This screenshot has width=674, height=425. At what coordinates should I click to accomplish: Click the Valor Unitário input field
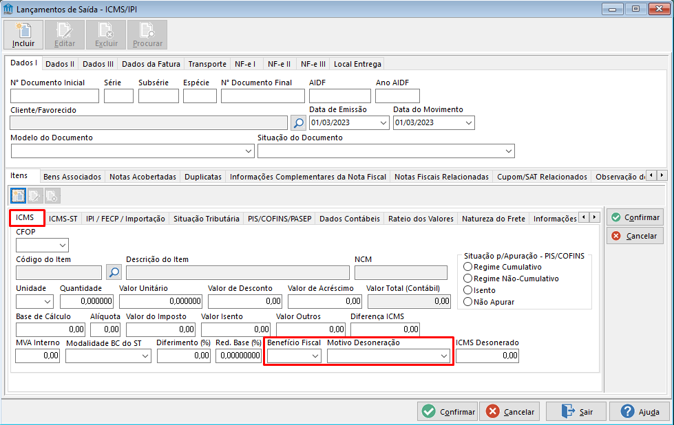161,301
